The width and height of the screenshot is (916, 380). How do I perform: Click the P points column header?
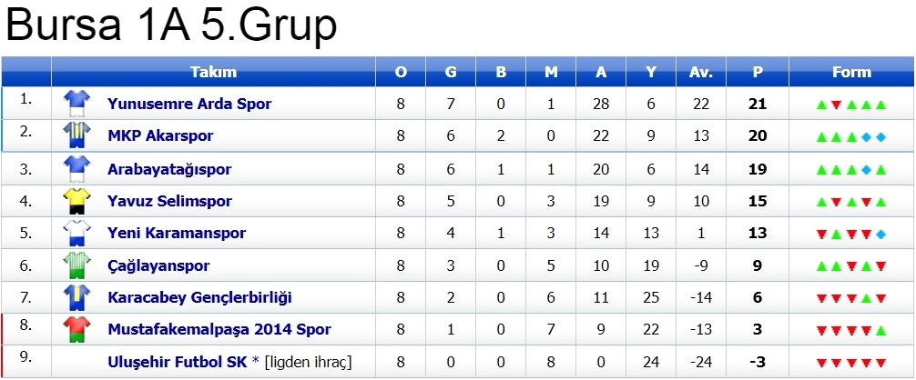tap(758, 73)
